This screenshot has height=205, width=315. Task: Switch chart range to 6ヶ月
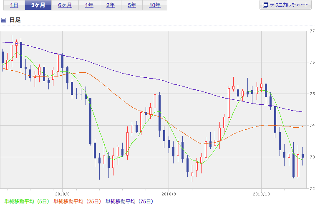pyautogui.click(x=65, y=5)
